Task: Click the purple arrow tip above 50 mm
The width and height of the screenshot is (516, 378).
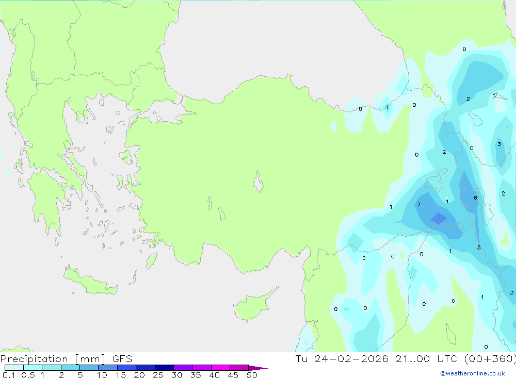Action: (x=257, y=368)
